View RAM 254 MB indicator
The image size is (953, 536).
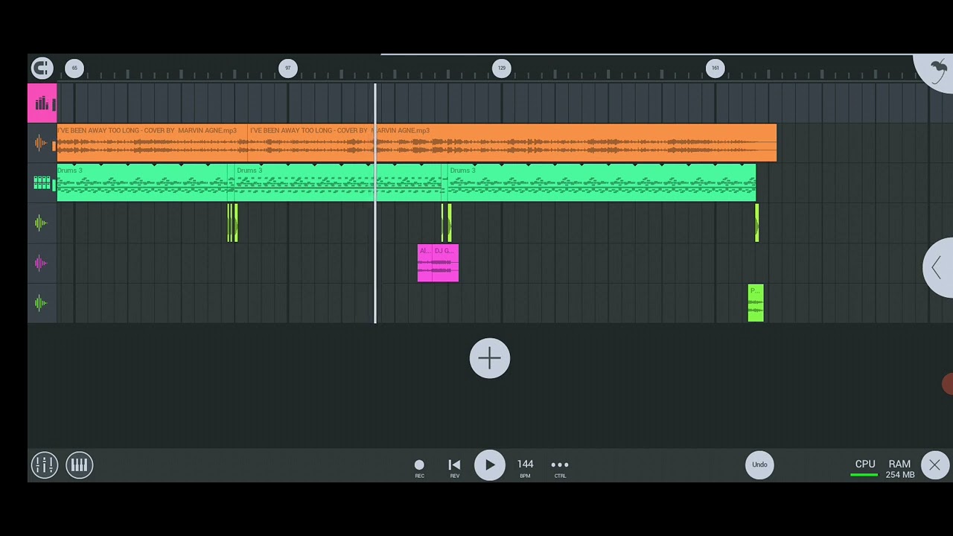pyautogui.click(x=899, y=469)
